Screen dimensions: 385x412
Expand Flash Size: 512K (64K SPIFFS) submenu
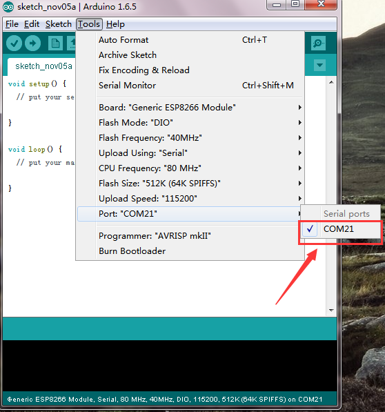click(190, 184)
